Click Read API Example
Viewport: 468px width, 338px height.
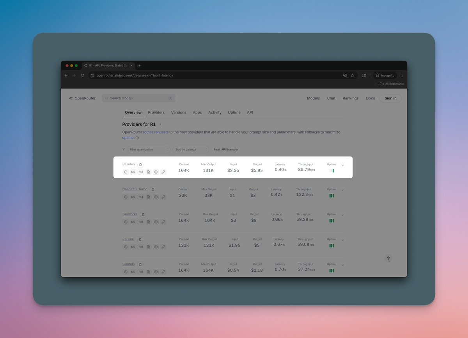coord(225,149)
